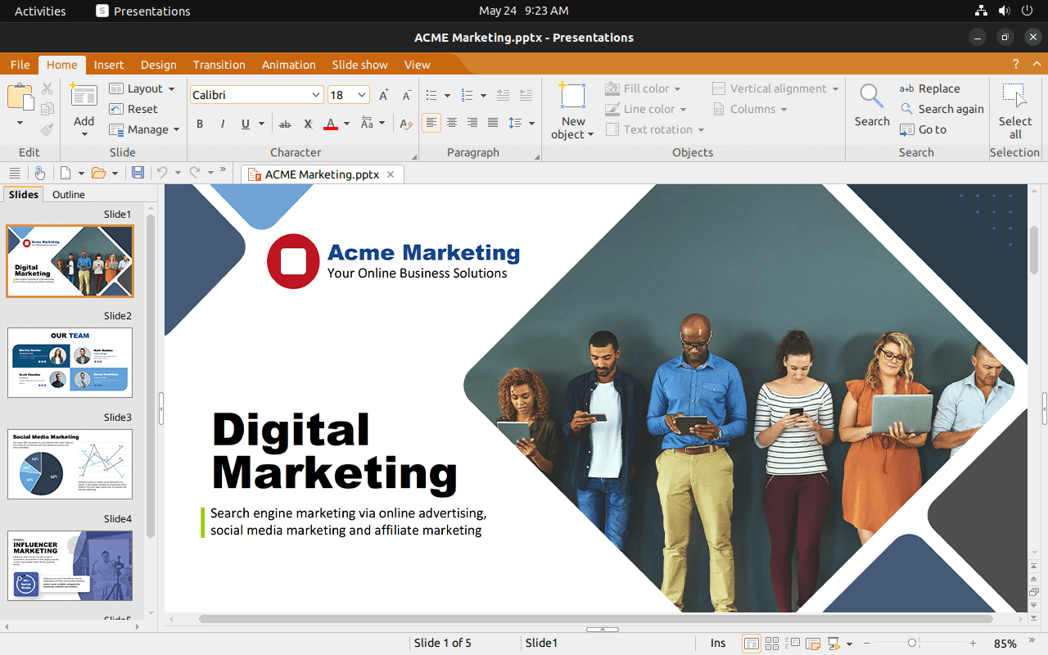Toggle underline formatting
This screenshot has height=655, width=1048.
point(245,123)
